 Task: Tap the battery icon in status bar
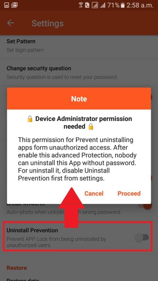tap(122, 5)
